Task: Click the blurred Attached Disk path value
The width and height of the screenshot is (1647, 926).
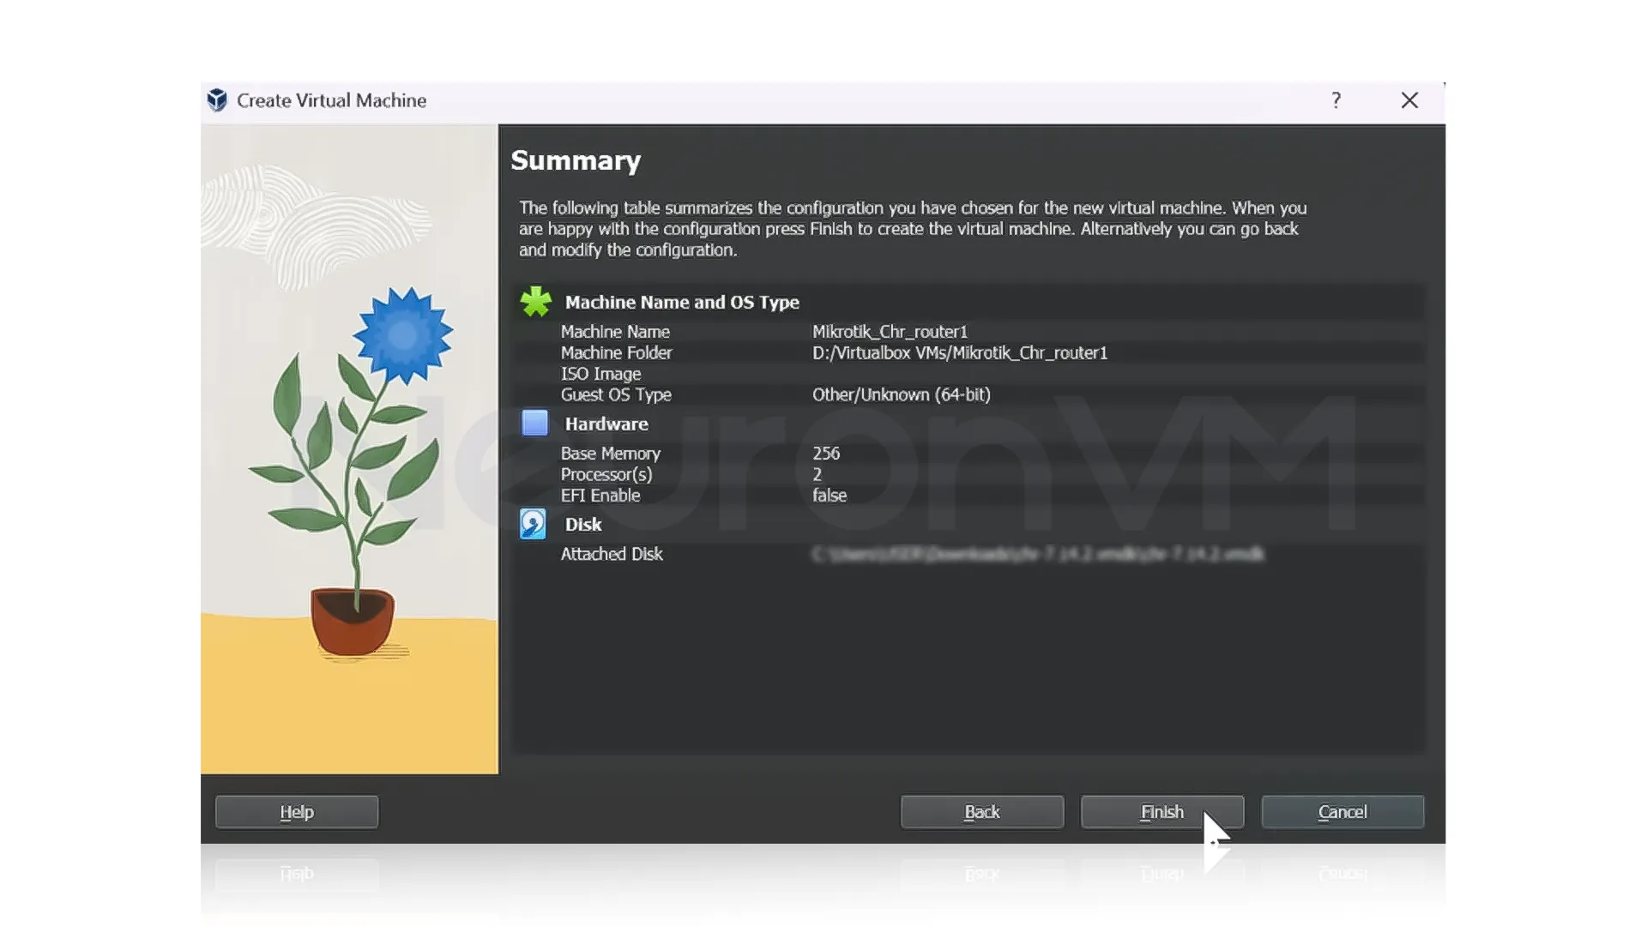Action: 1038,554
